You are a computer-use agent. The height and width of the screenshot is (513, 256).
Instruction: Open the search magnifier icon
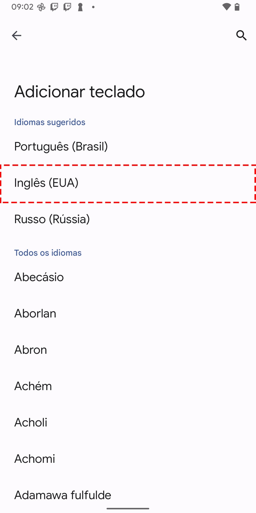tap(241, 35)
